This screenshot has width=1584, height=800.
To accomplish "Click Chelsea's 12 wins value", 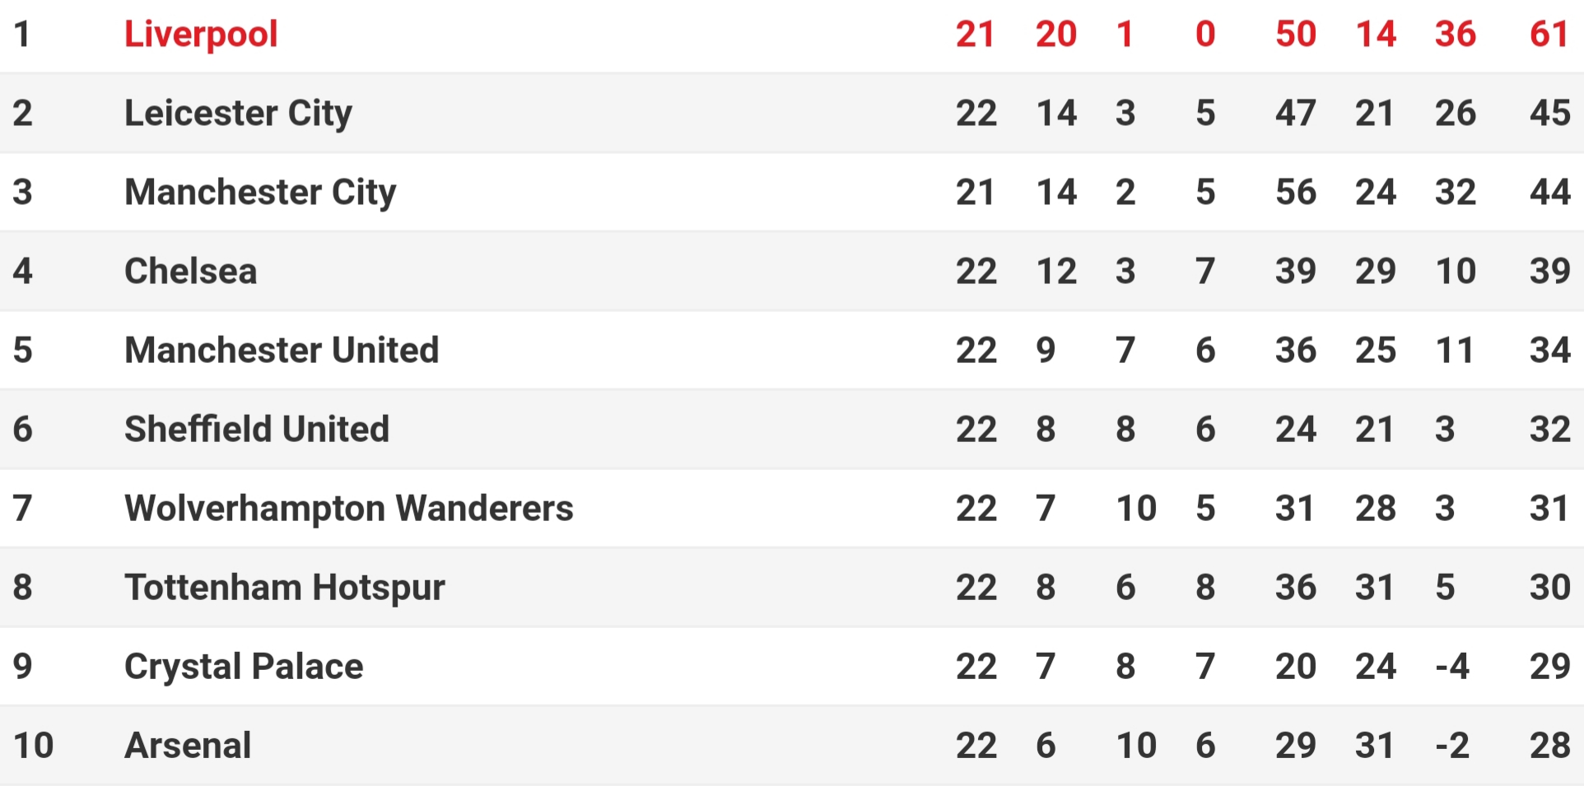I will (x=1056, y=272).
